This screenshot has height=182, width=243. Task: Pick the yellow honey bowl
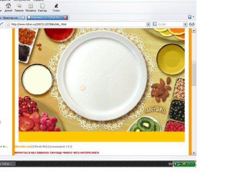171,59
